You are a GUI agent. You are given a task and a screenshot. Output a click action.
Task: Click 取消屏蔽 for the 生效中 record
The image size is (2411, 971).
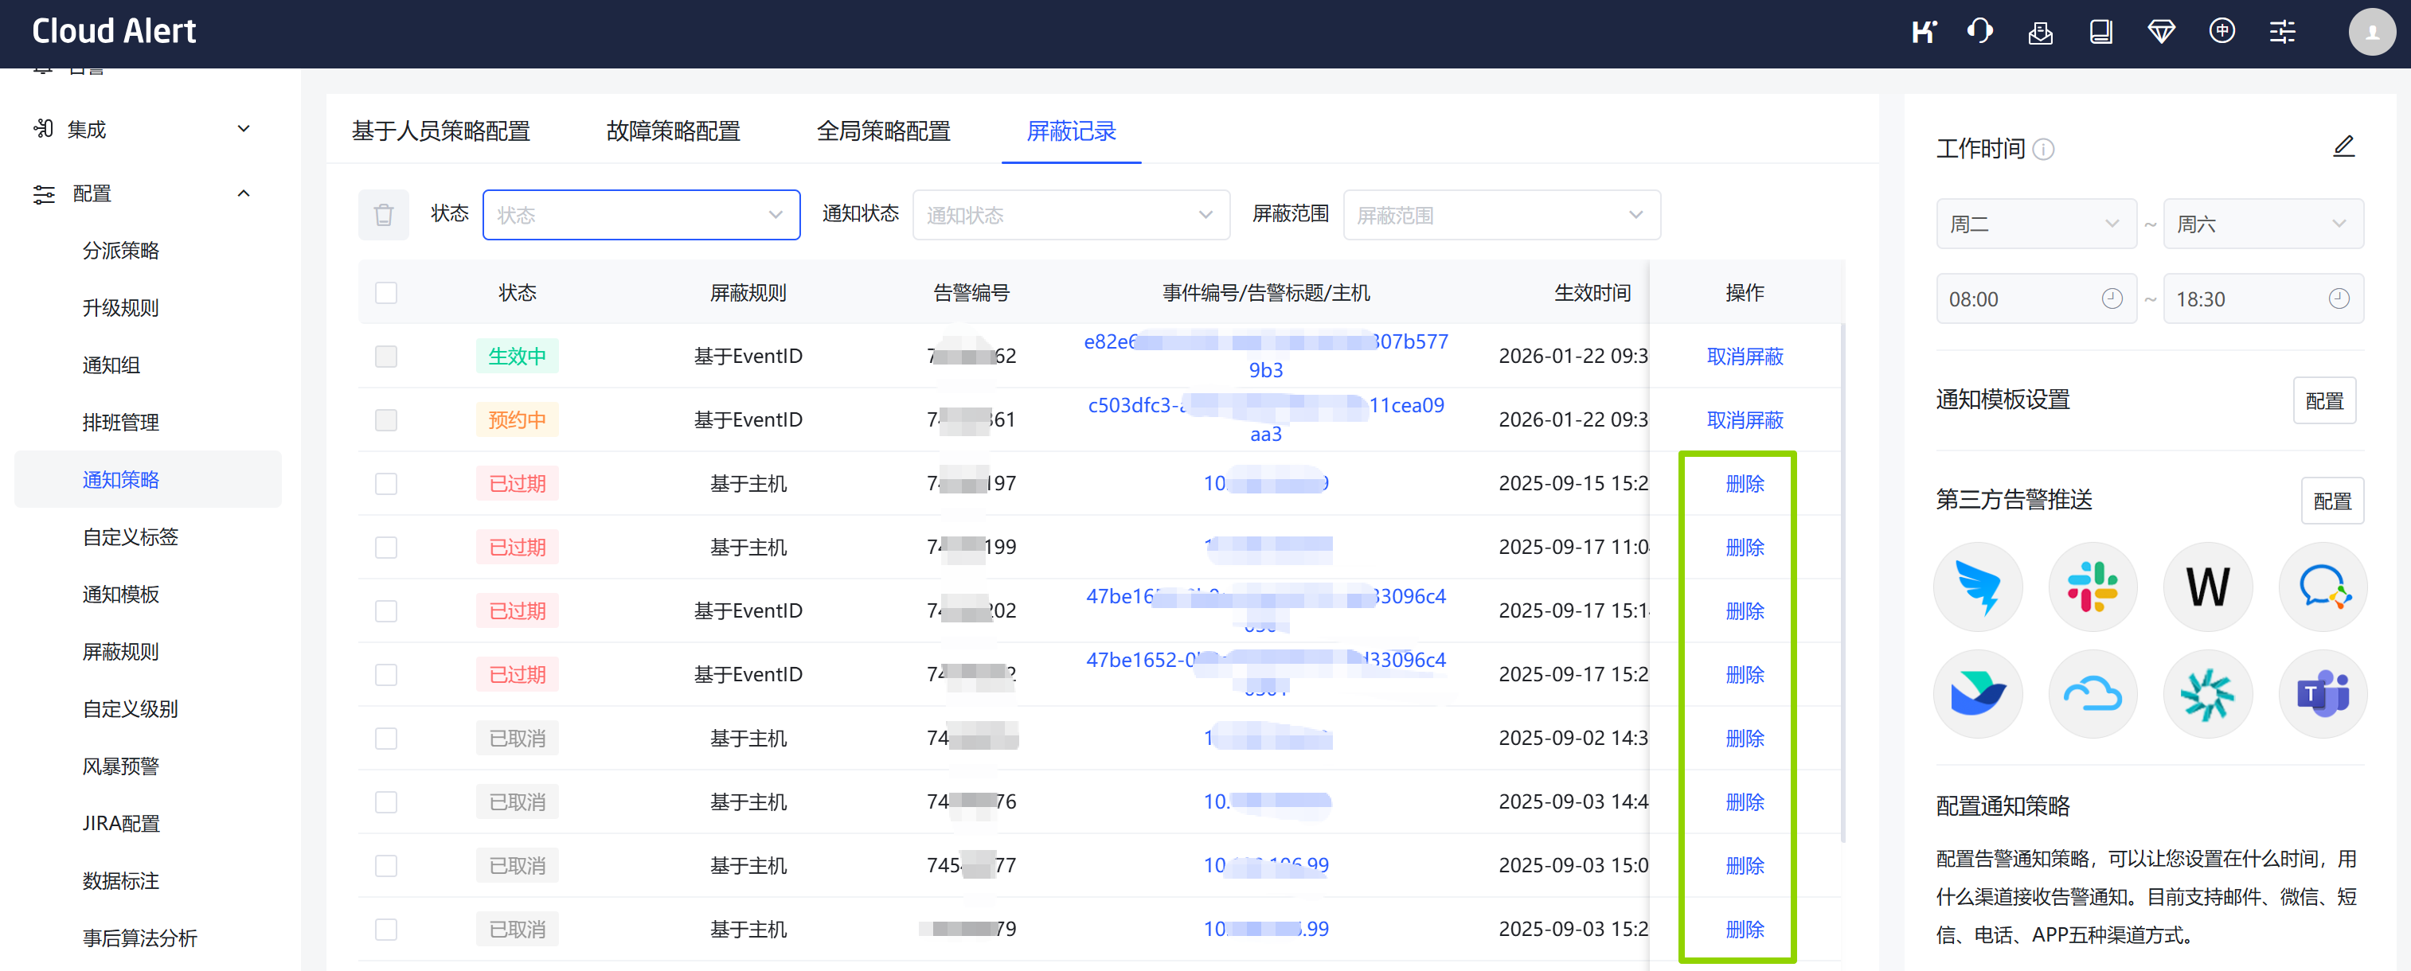click(1744, 357)
